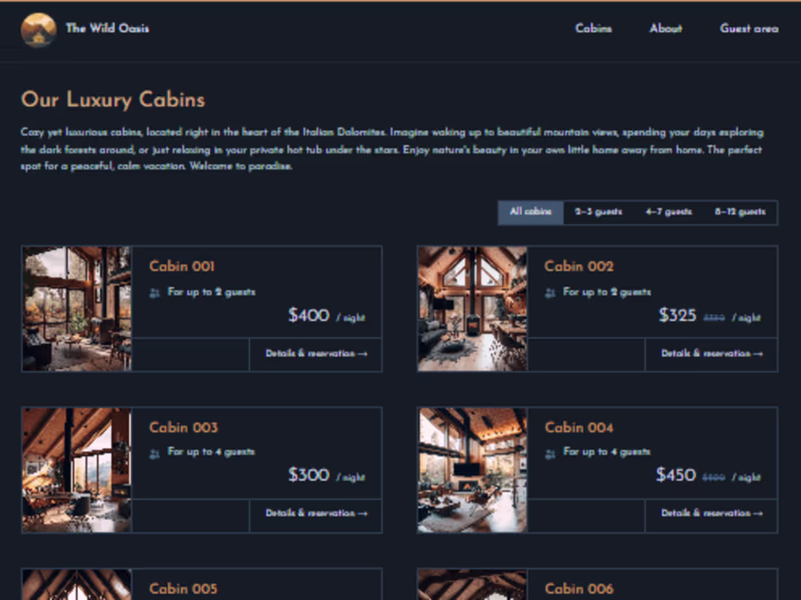Click the $450 price on Cabin 004
This screenshot has width=801, height=600.
click(676, 475)
